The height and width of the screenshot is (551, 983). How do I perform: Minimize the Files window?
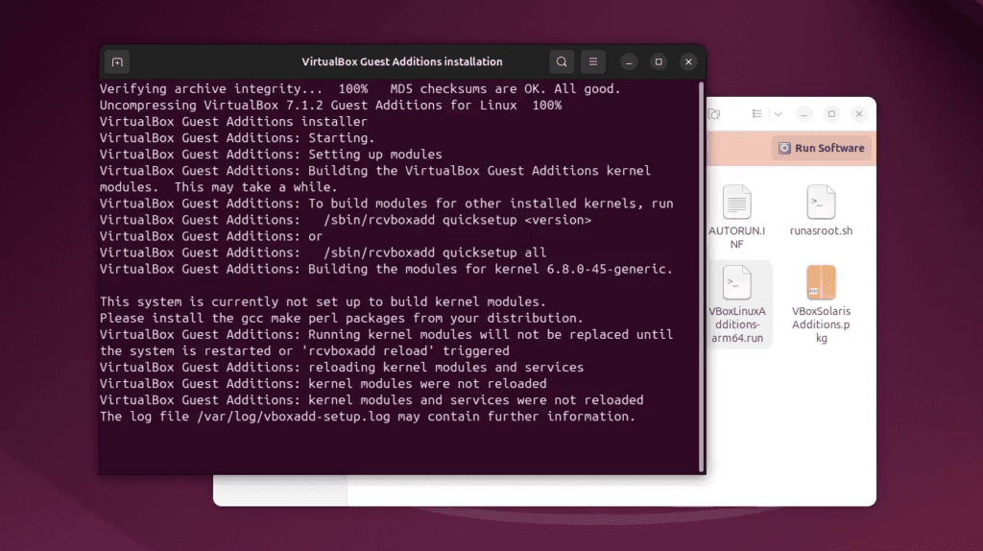coord(804,114)
